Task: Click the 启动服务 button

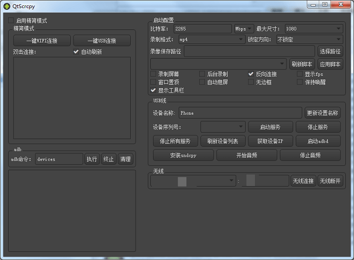Action: point(270,127)
